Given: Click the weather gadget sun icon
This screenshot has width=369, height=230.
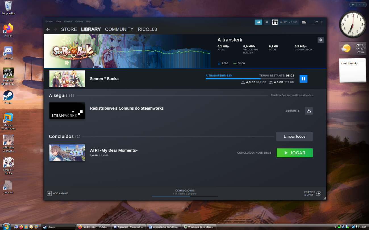Looking at the screenshot, I should tap(346, 48).
